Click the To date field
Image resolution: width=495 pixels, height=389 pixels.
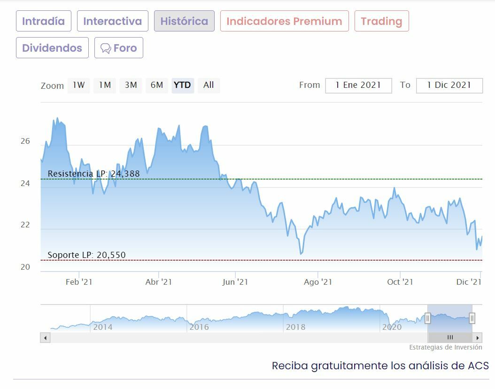pos(449,85)
